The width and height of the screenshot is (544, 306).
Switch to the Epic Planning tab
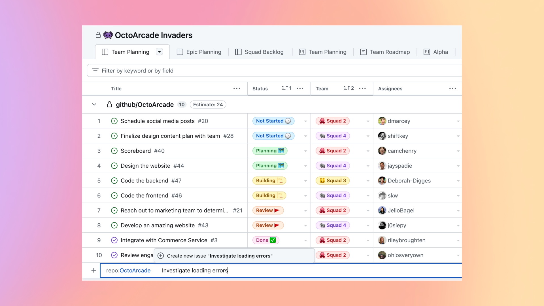click(199, 52)
